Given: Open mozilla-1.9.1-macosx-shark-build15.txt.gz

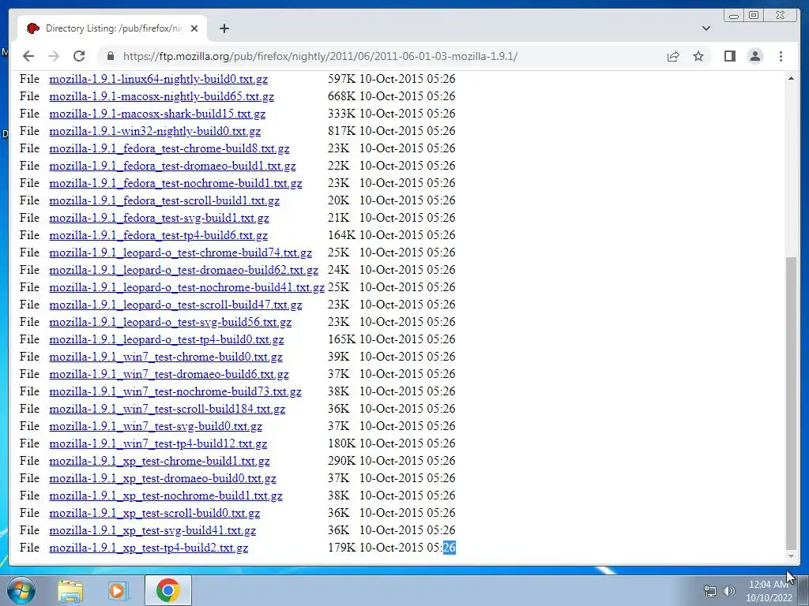Looking at the screenshot, I should pyautogui.click(x=157, y=114).
